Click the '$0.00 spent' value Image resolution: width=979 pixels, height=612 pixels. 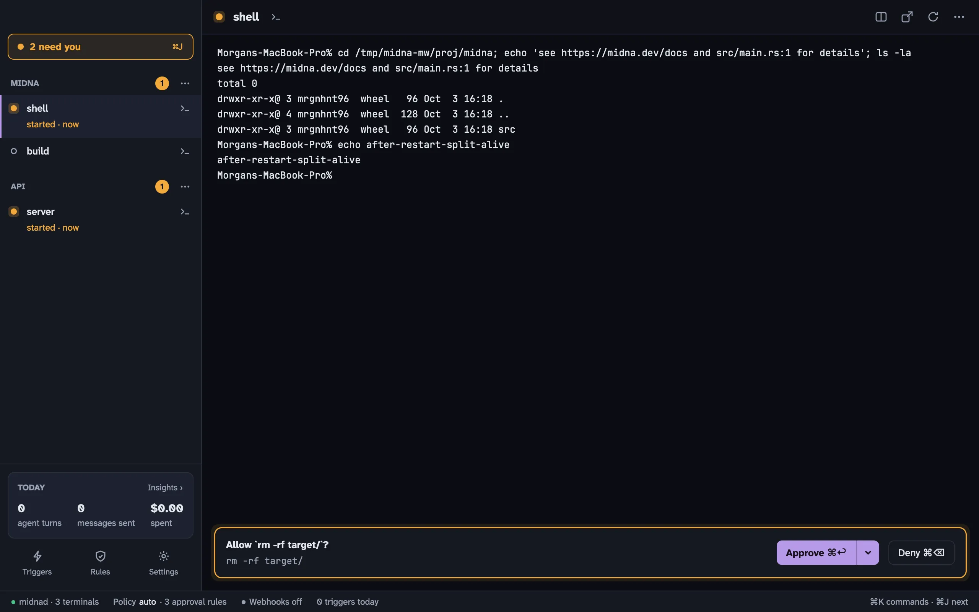click(x=167, y=515)
